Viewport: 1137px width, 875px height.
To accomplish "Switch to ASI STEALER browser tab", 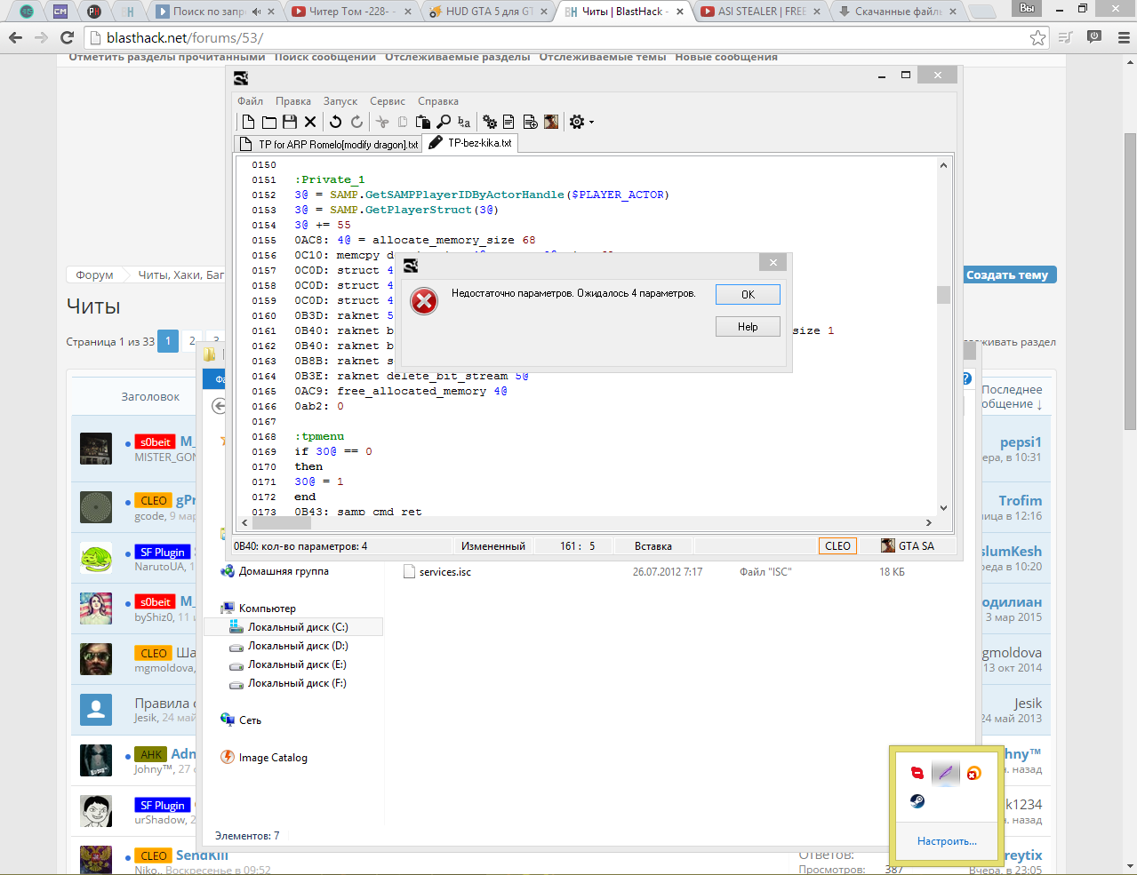I will coord(760,12).
